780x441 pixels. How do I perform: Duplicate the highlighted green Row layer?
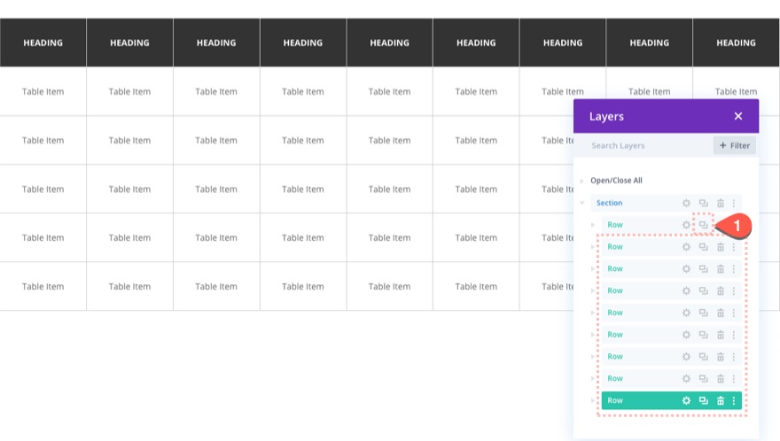703,401
